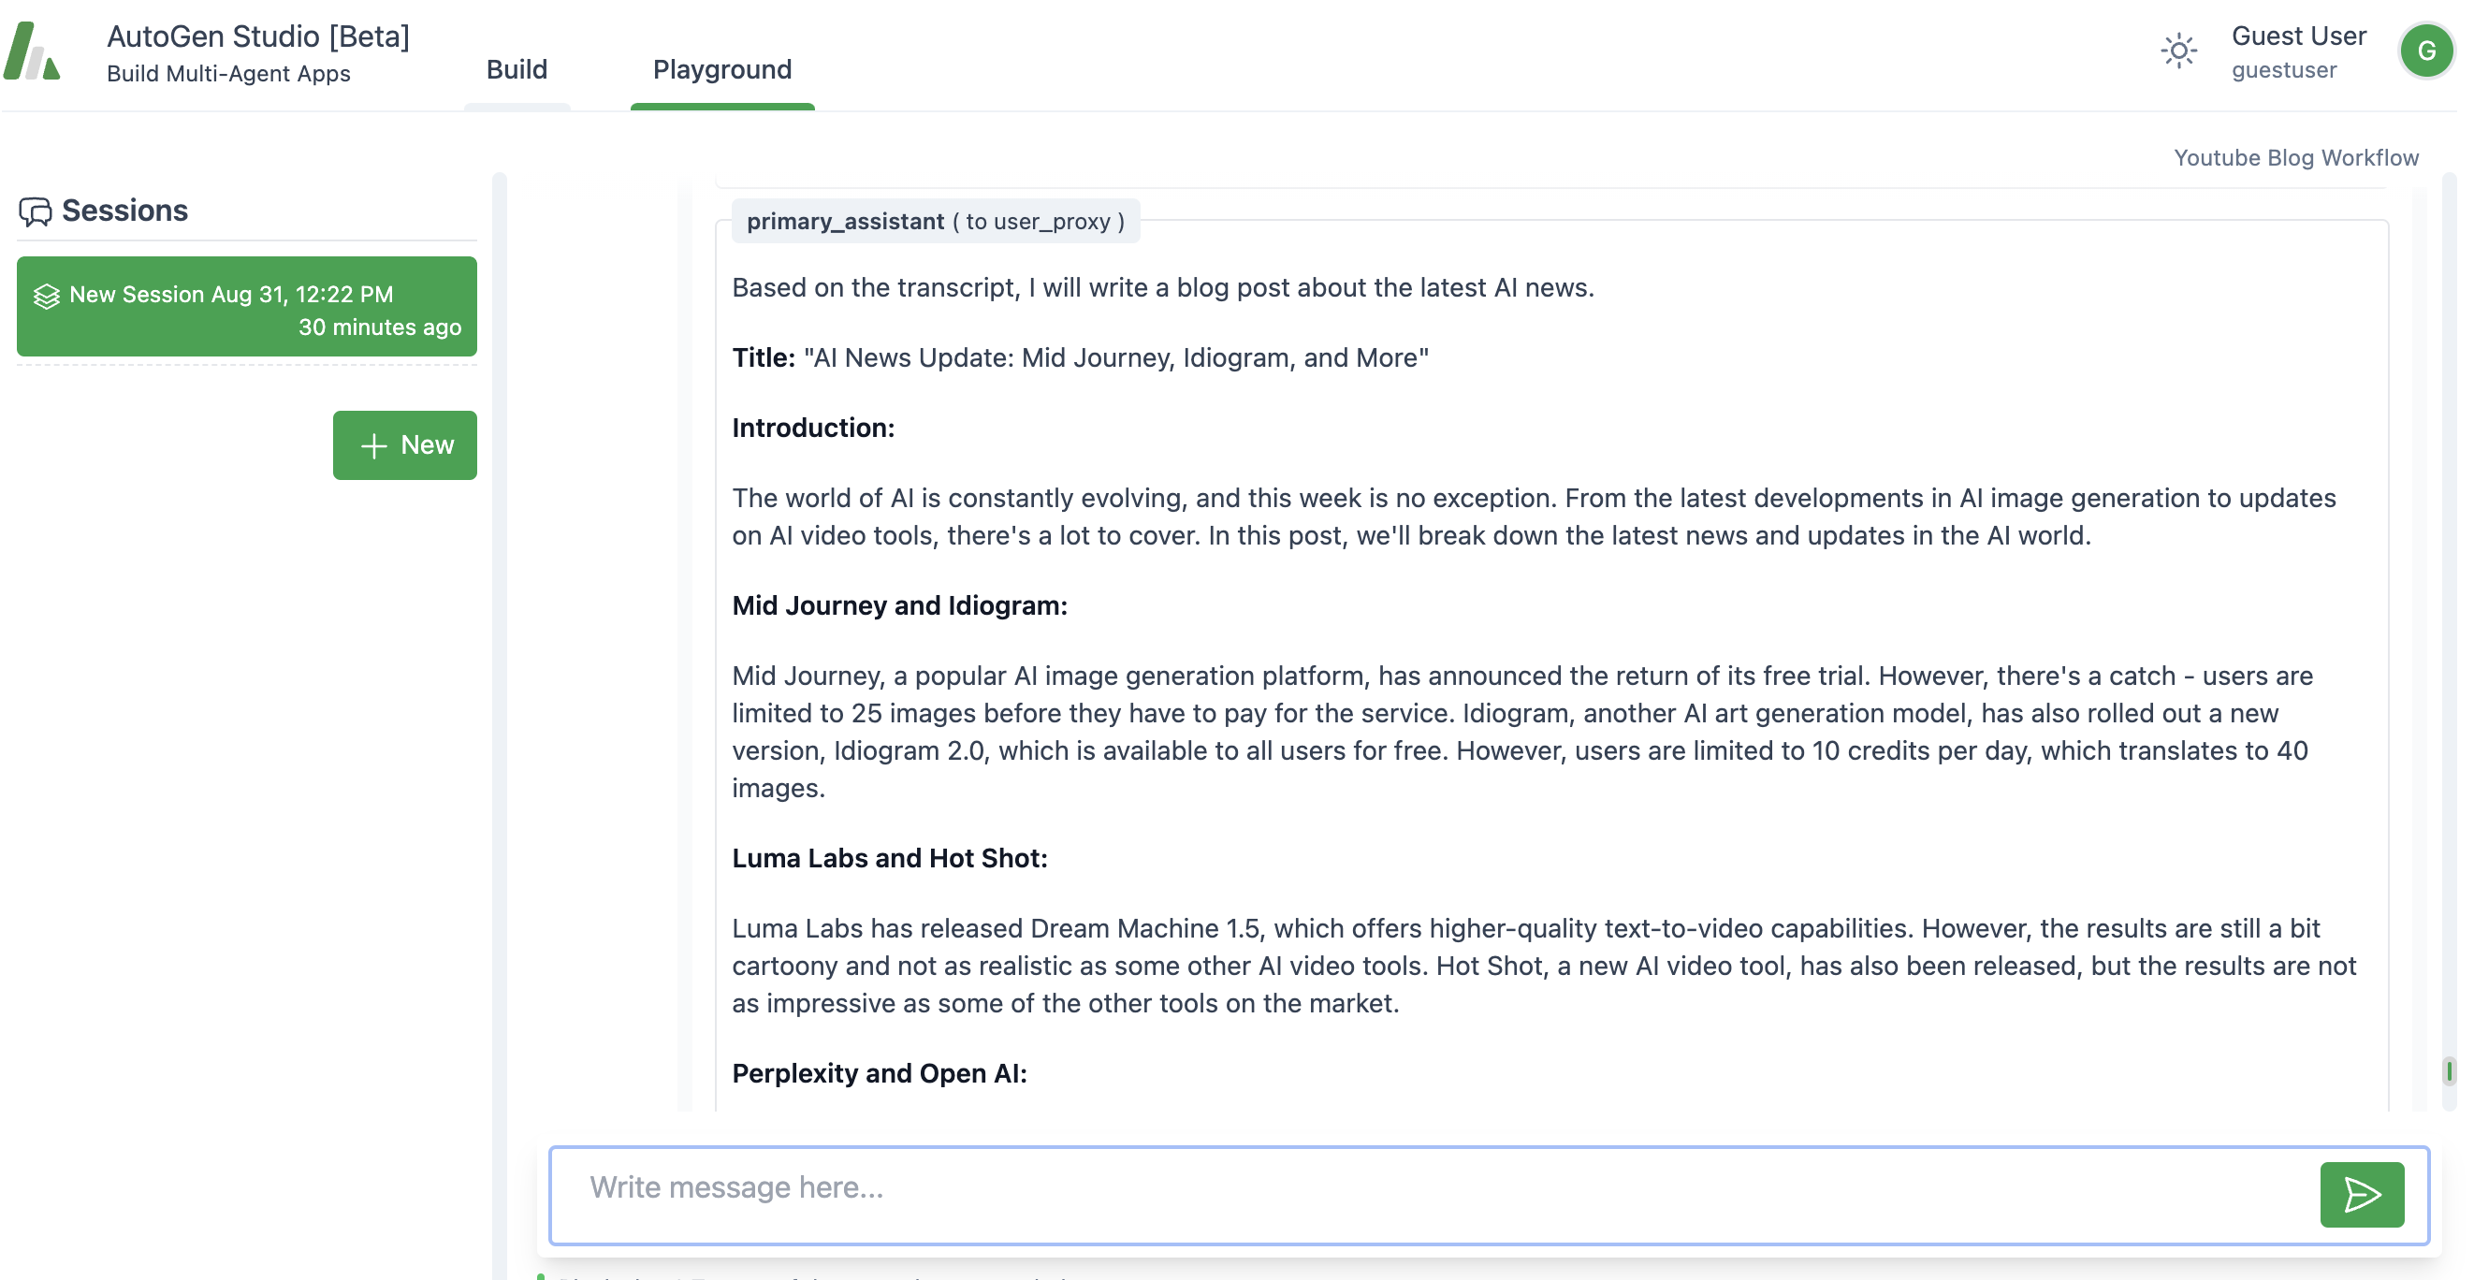The height and width of the screenshot is (1280, 2474).
Task: Switch to the Playground tab
Action: (x=723, y=68)
